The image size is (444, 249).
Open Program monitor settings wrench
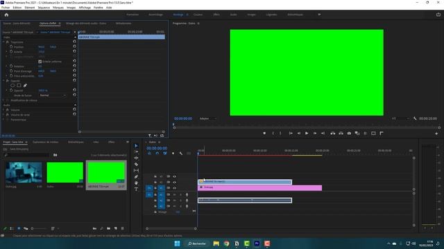pos(415,118)
